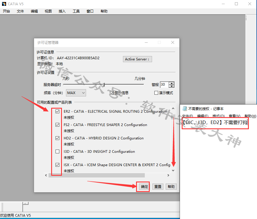Open the 帮助(H) menu in Notepad
Screen dimensions: 257x219
click(250, 116)
